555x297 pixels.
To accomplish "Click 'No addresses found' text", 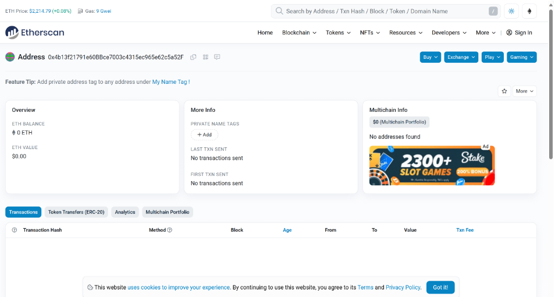I will point(394,137).
